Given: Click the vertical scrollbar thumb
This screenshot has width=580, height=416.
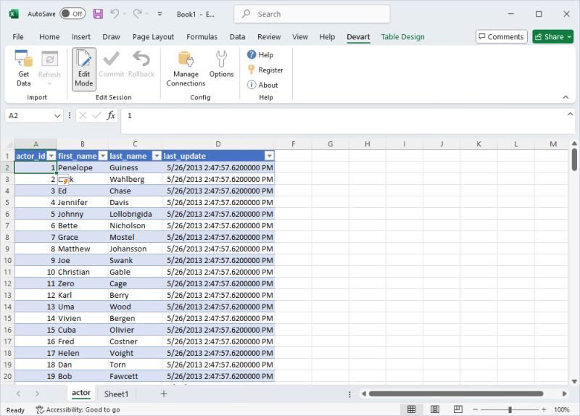Looking at the screenshot, I should (x=574, y=159).
